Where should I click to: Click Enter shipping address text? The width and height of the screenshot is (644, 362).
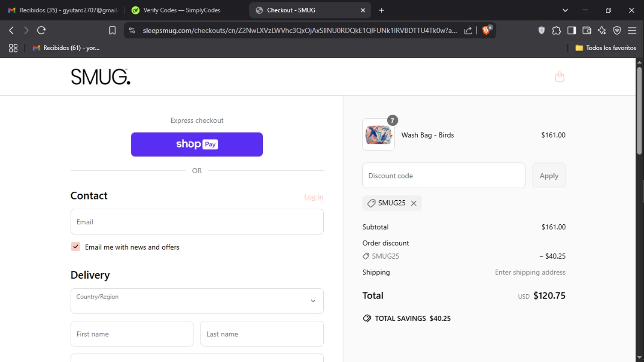tap(530, 272)
